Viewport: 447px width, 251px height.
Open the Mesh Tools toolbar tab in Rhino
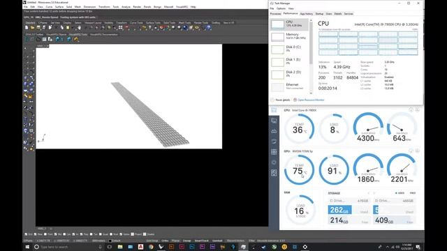[x=184, y=23]
